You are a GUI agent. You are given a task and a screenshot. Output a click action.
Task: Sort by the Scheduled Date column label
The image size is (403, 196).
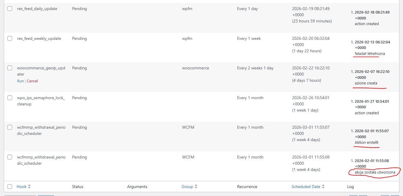(x=306, y=187)
